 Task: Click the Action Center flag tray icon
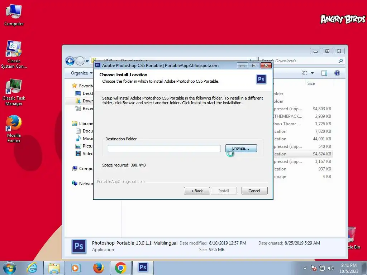click(314, 268)
